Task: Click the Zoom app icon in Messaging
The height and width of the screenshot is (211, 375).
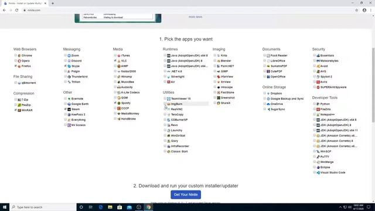Action: point(69,56)
